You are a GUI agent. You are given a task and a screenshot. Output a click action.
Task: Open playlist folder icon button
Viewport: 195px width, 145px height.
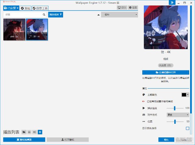(24, 132)
